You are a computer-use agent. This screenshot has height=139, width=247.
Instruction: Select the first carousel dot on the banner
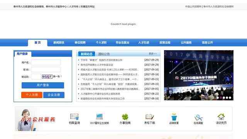coord(218,98)
